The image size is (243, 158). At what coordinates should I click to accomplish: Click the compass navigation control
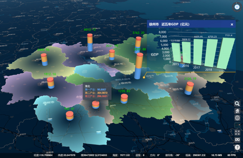tap(237, 7)
